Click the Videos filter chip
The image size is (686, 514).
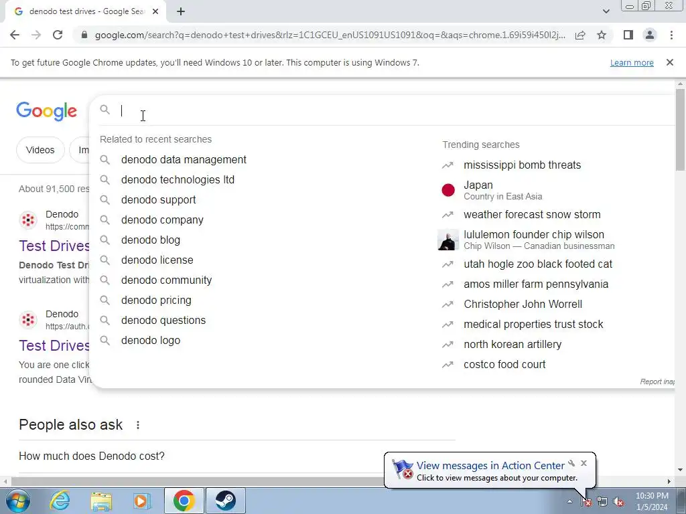pyautogui.click(x=40, y=150)
